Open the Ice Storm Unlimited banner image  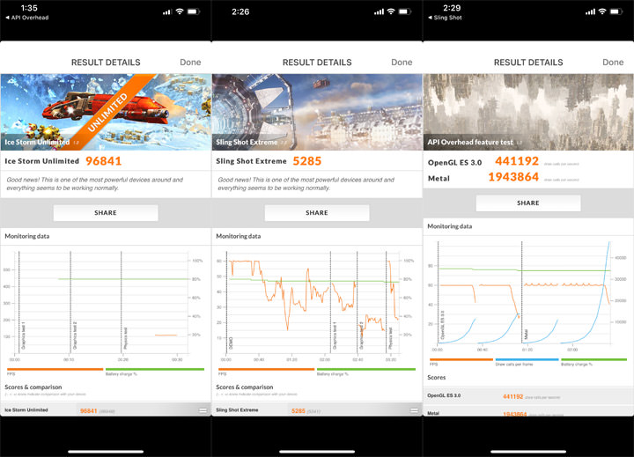tap(106, 112)
